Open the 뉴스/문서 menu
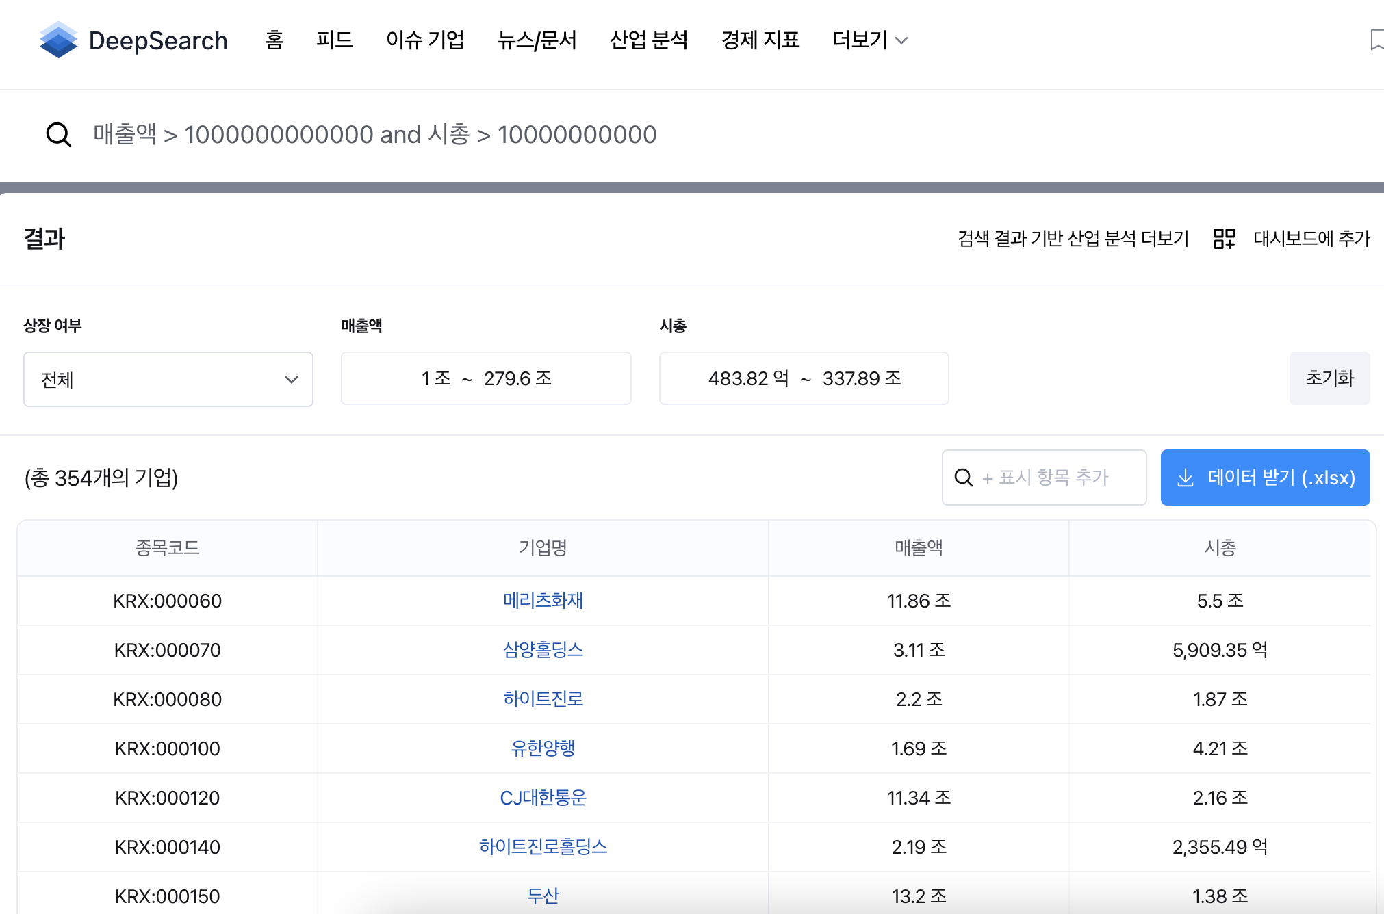The image size is (1384, 914). [x=537, y=40]
